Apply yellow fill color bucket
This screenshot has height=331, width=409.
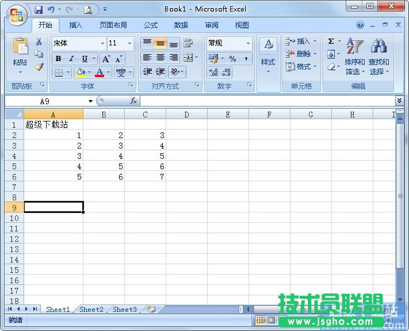coord(81,73)
